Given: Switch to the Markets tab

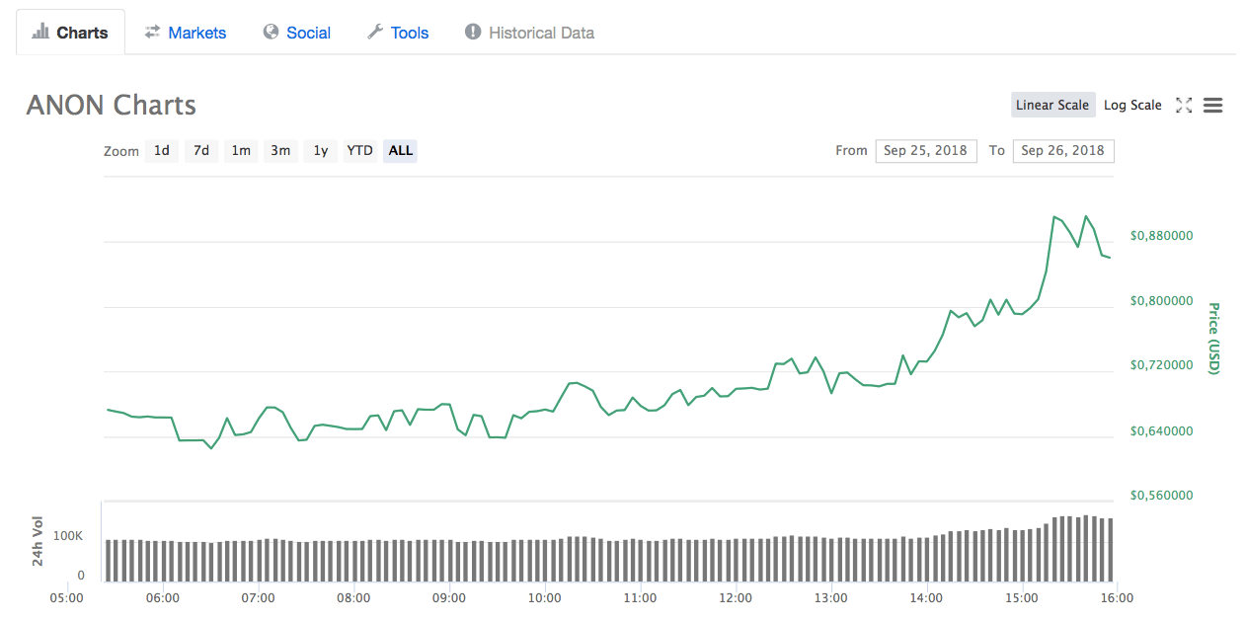Looking at the screenshot, I should 196,33.
